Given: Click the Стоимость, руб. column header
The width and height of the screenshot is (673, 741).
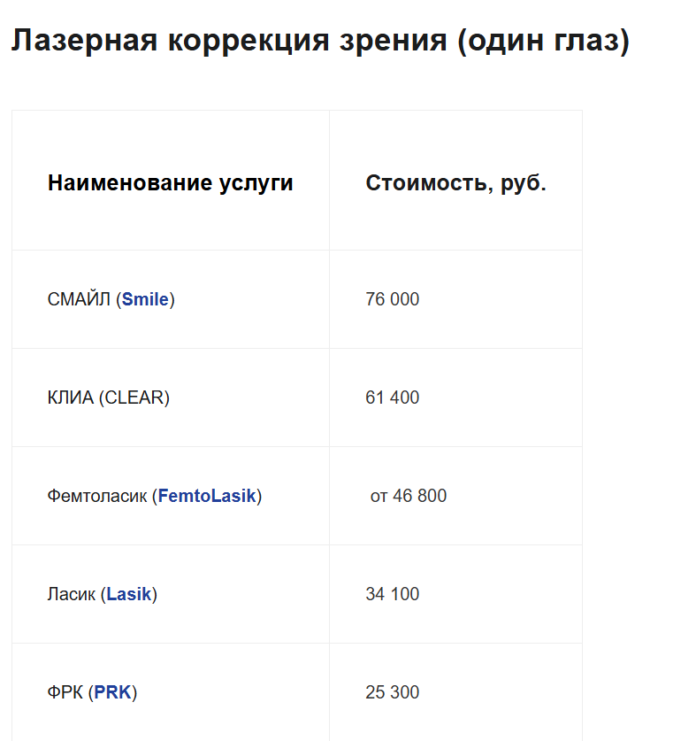Looking at the screenshot, I should 455,183.
